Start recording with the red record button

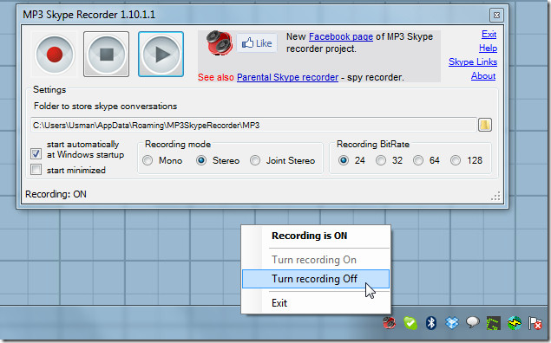coord(55,55)
